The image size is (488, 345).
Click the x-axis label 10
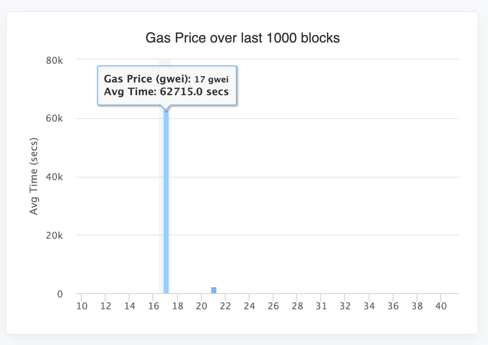pyautogui.click(x=82, y=306)
